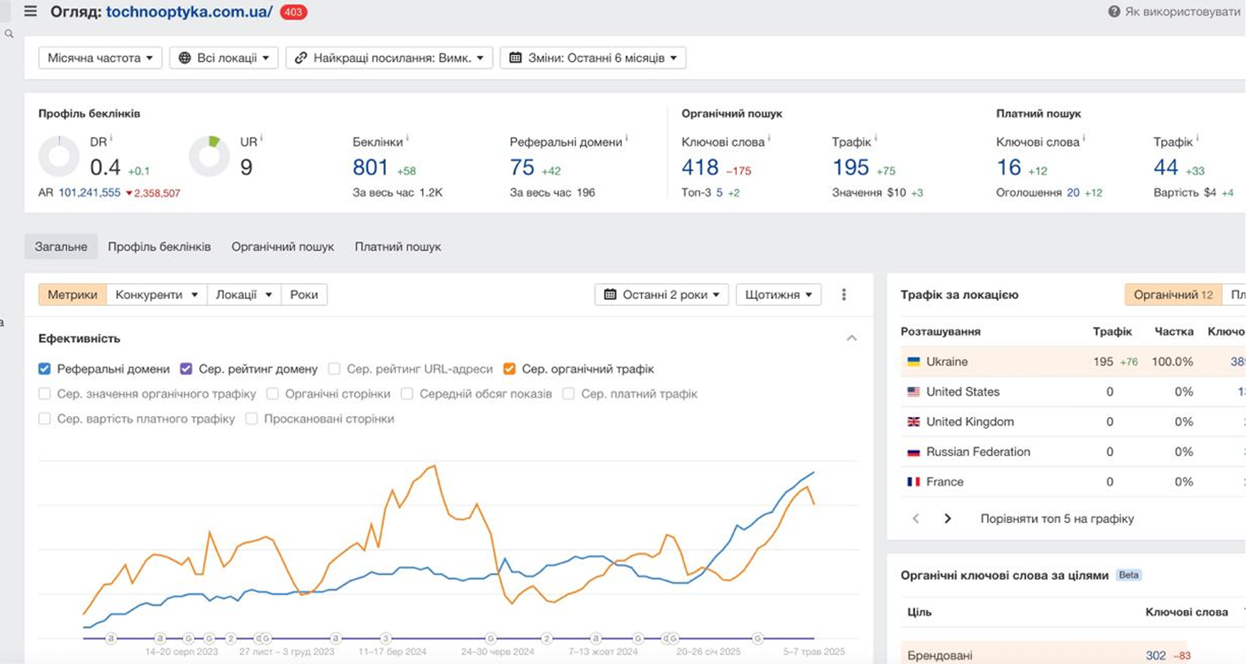
Task: Click the Russian Federation flag icon
Action: click(914, 452)
